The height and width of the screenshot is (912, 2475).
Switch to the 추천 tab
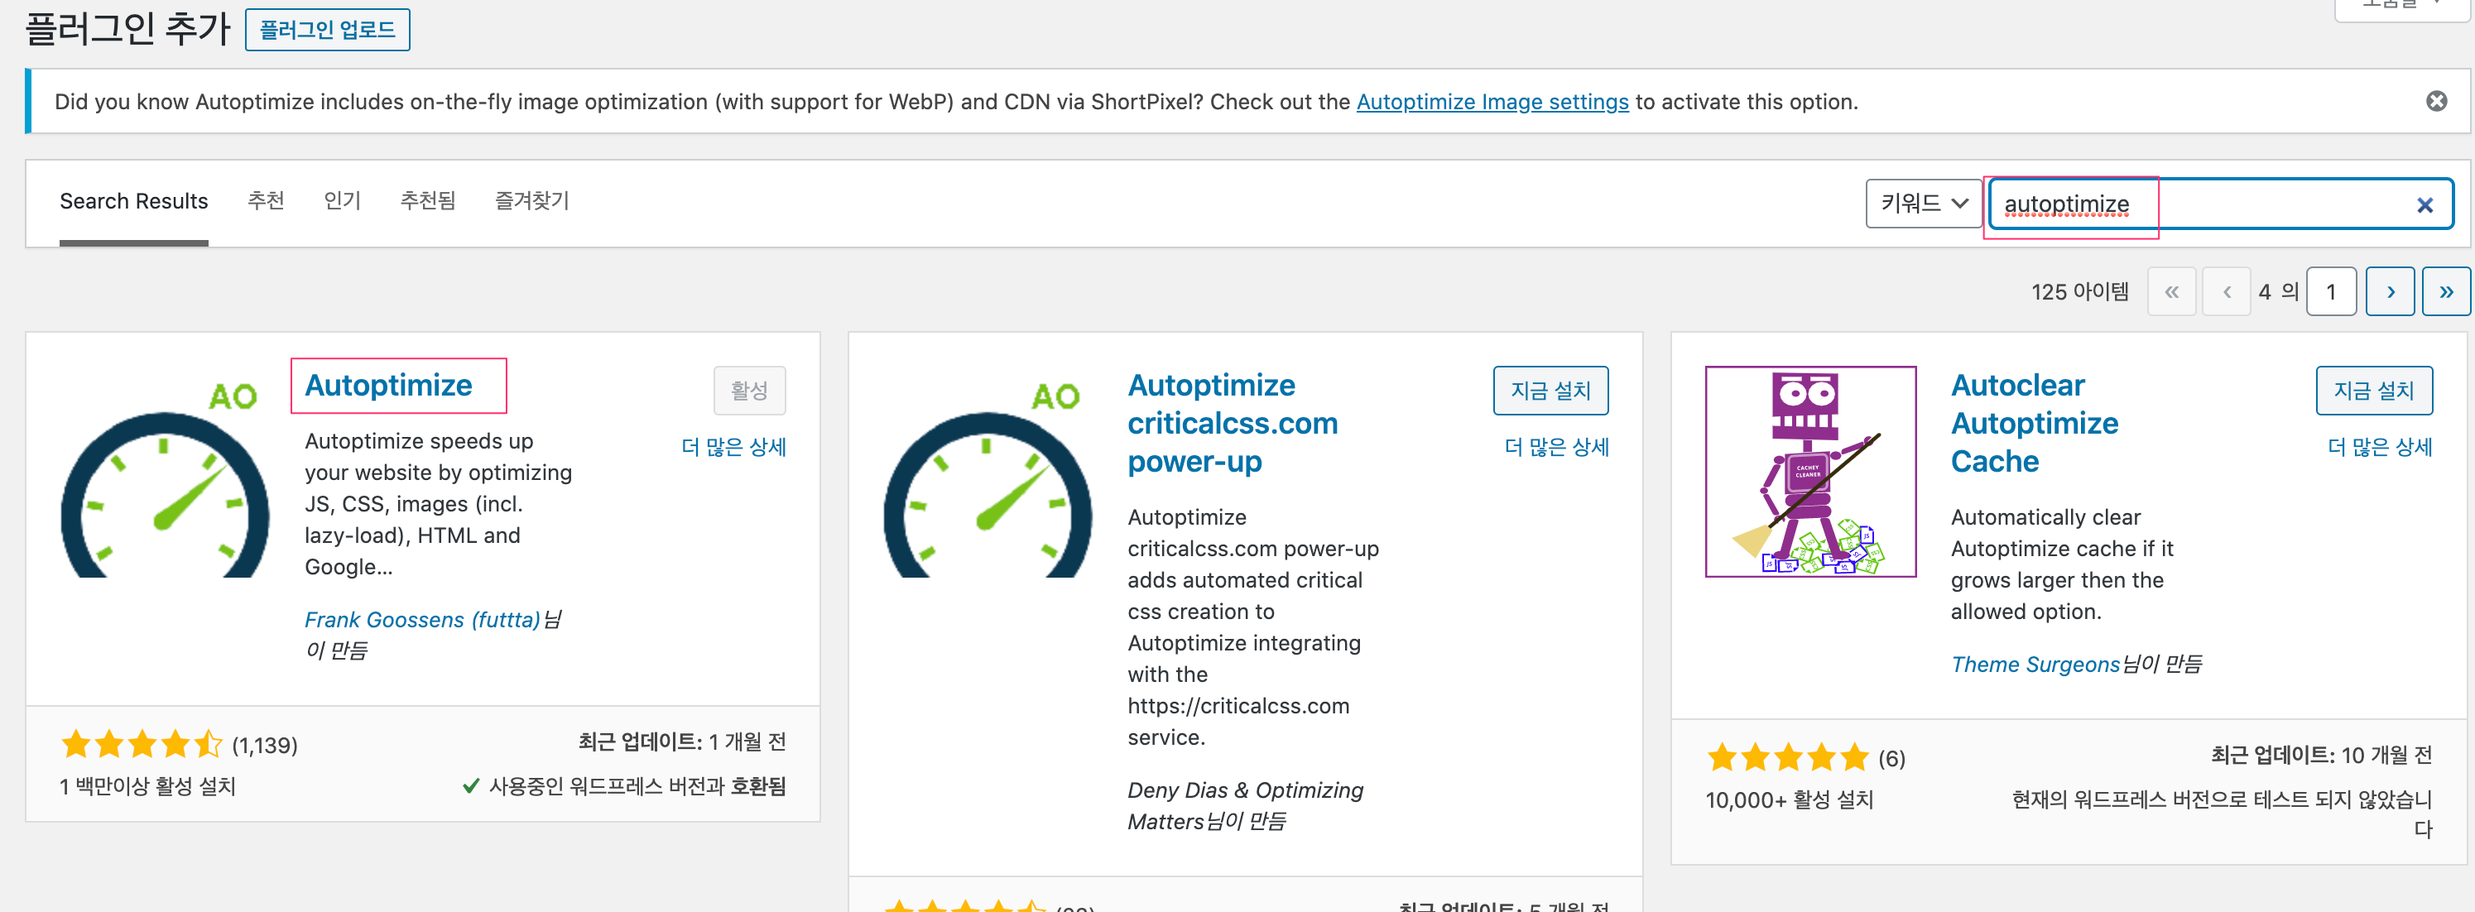265,201
